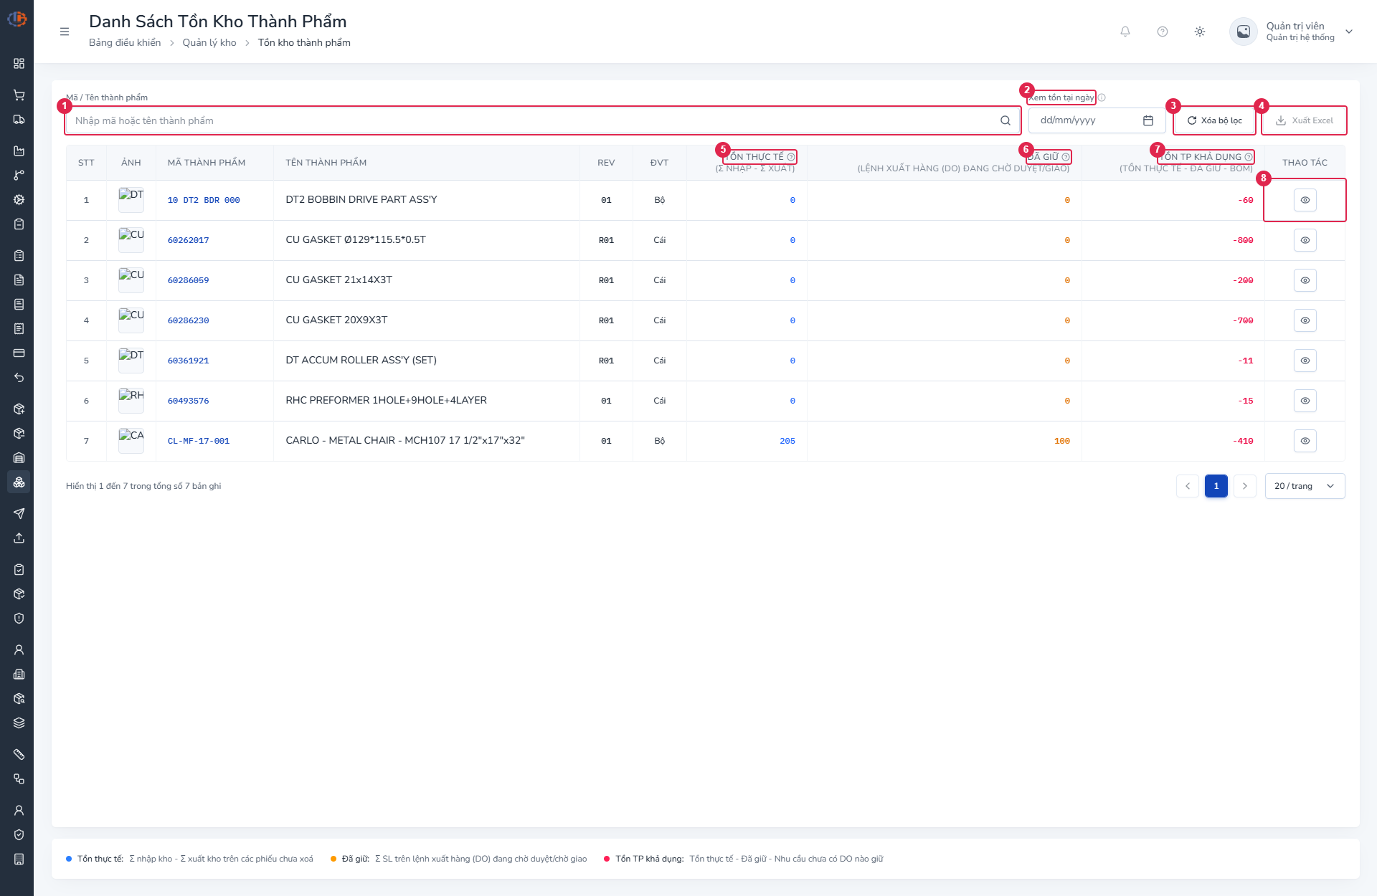Open product code CL-MF-17-001 link
1377x896 pixels.
click(x=199, y=441)
